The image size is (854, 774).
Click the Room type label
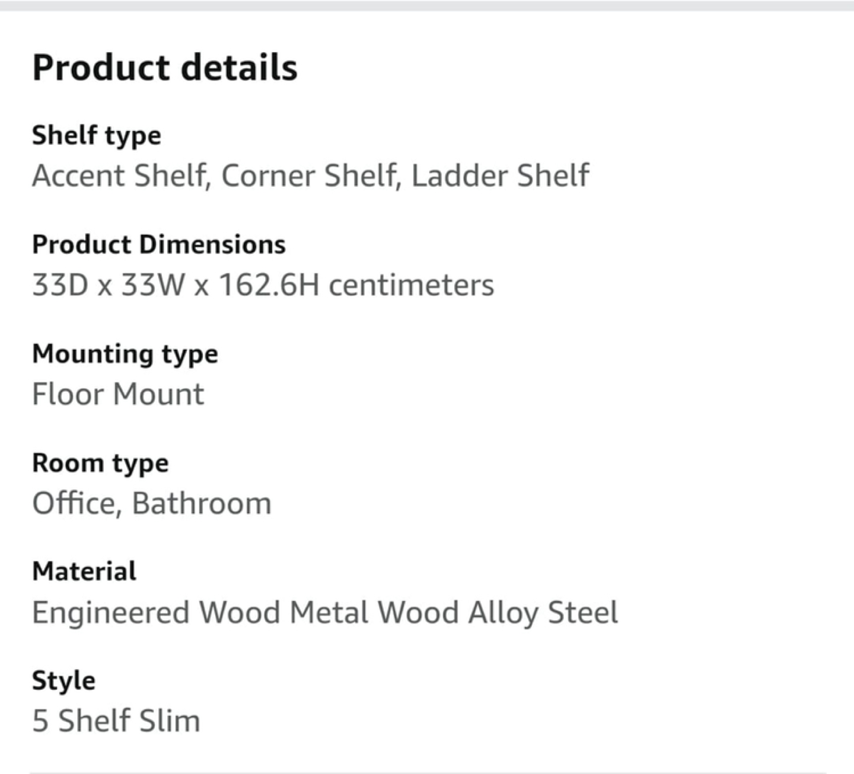point(100,463)
